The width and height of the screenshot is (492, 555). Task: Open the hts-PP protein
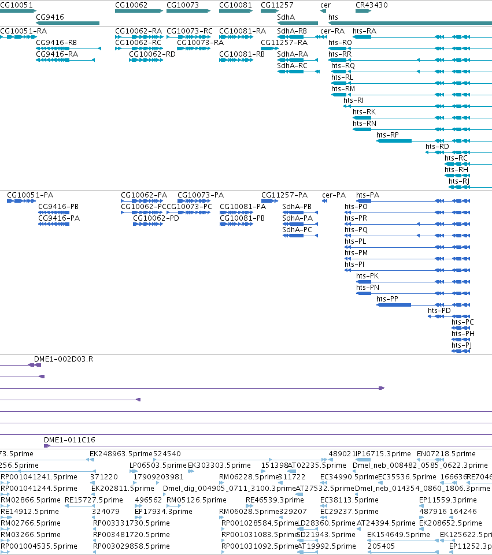pos(423,305)
